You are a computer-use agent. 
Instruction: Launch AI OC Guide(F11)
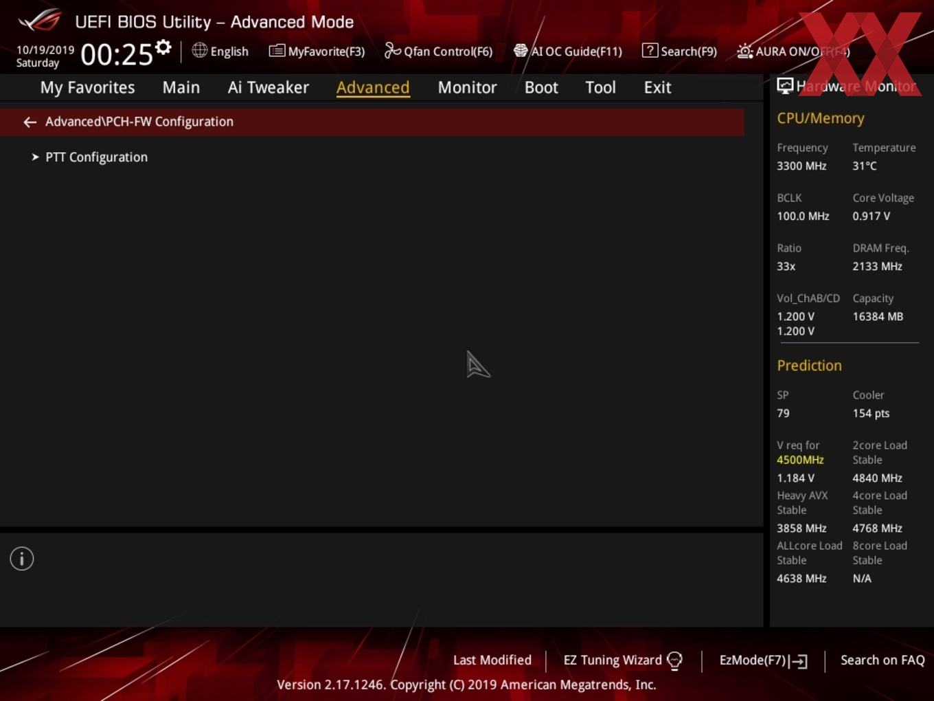pos(576,52)
